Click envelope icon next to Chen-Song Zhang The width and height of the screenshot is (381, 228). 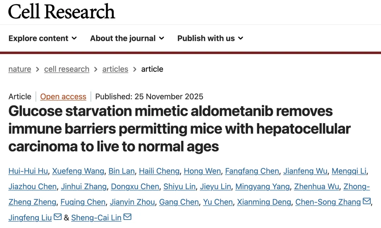367,202
